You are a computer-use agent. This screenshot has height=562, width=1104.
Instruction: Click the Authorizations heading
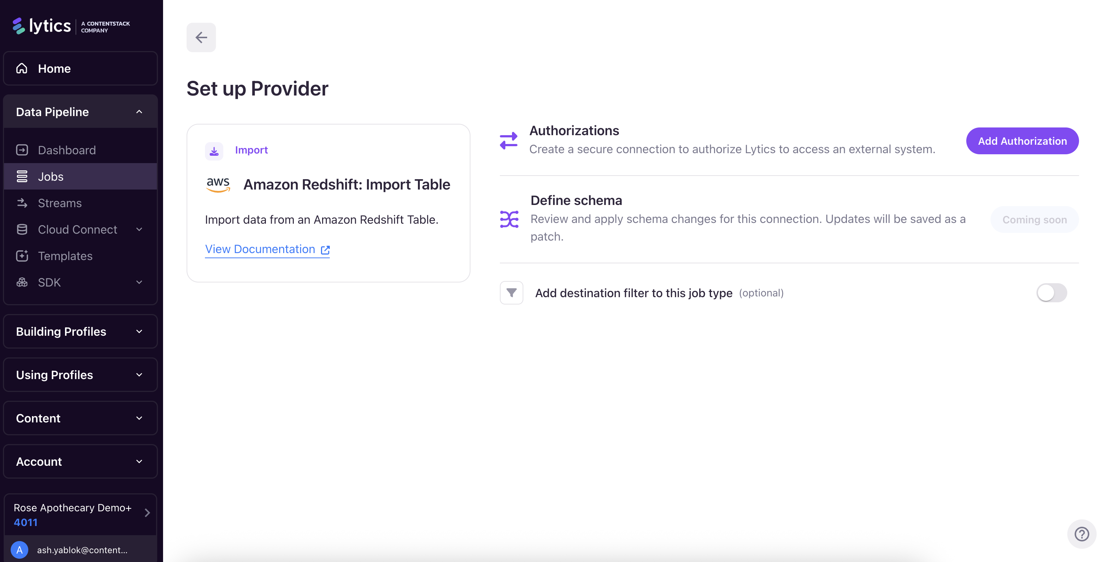pos(574,130)
